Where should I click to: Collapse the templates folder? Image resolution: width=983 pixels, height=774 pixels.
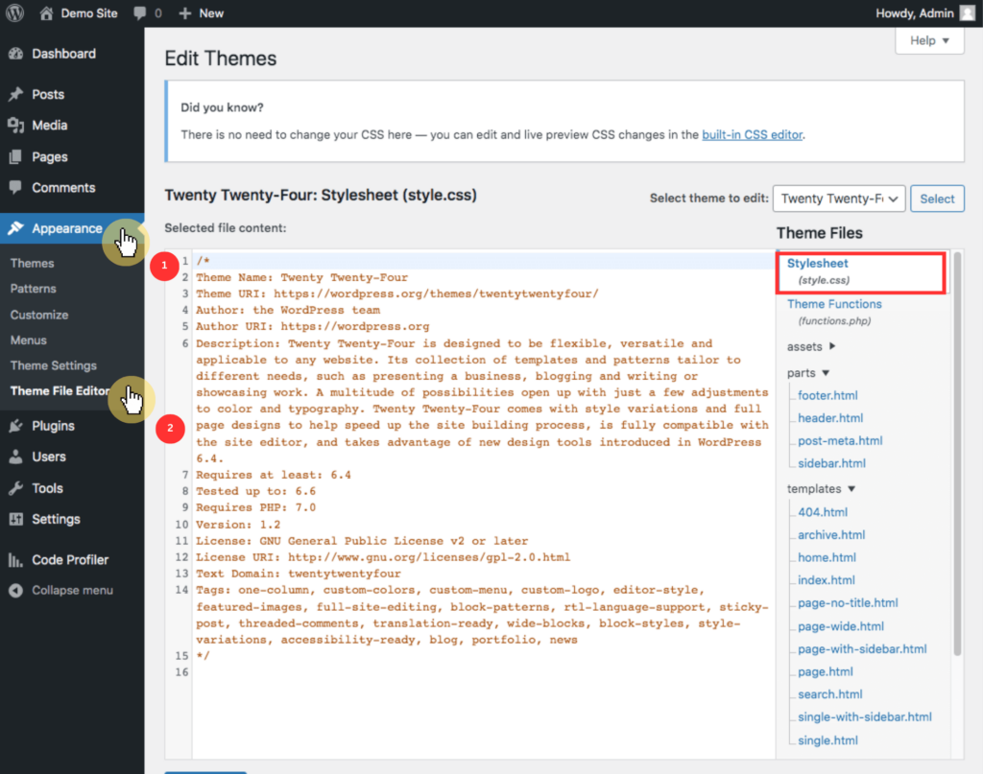pyautogui.click(x=822, y=488)
